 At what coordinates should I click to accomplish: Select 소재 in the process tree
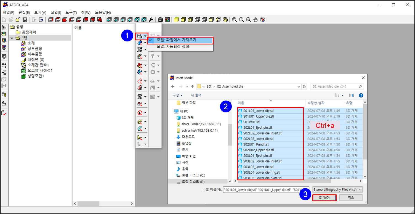[31, 43]
